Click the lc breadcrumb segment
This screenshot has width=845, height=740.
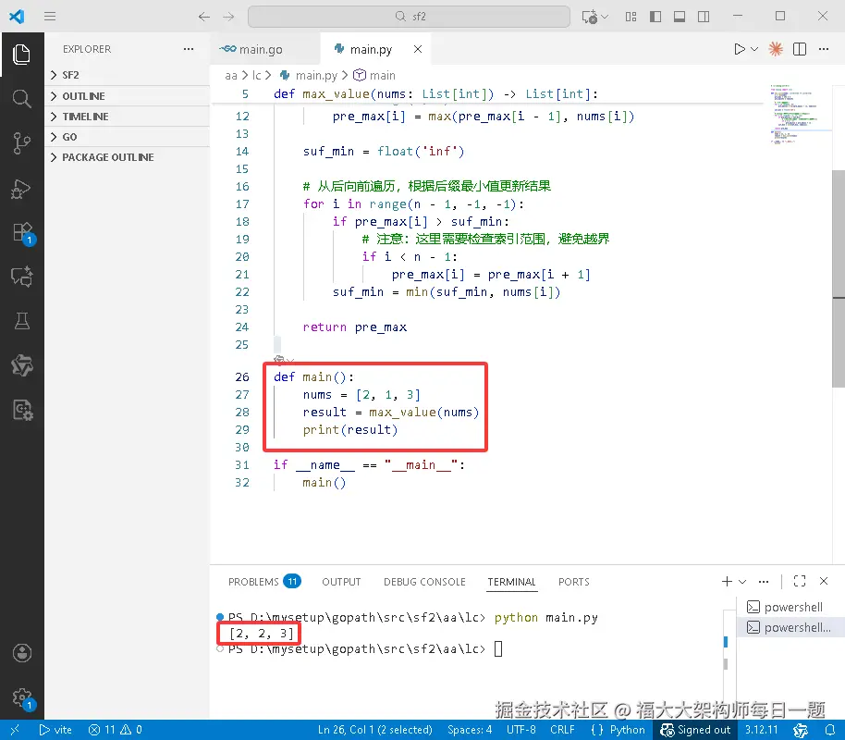point(256,76)
